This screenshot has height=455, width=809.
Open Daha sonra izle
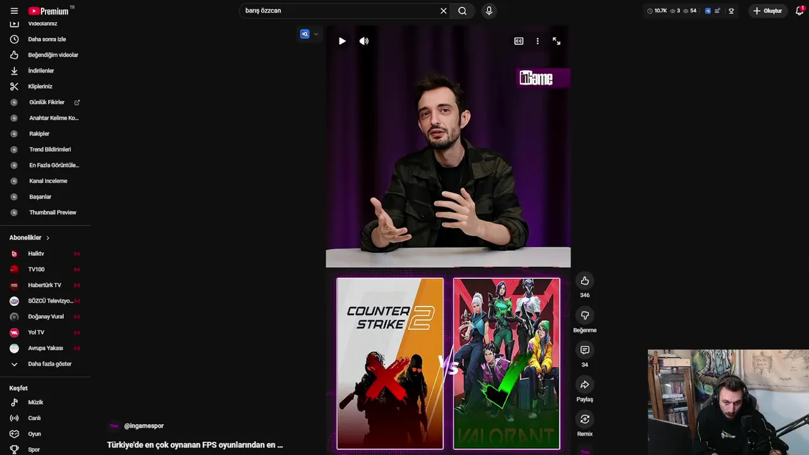click(46, 39)
